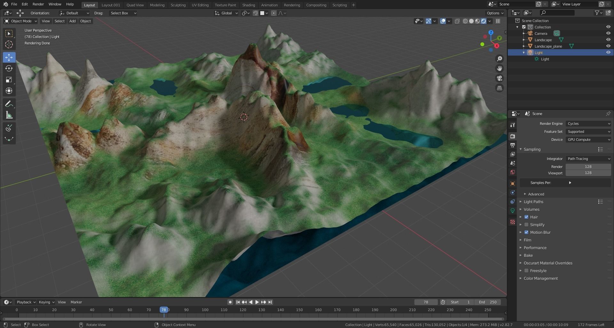614x328 pixels.
Task: Open Texture properties checker icon
Action: point(513,222)
